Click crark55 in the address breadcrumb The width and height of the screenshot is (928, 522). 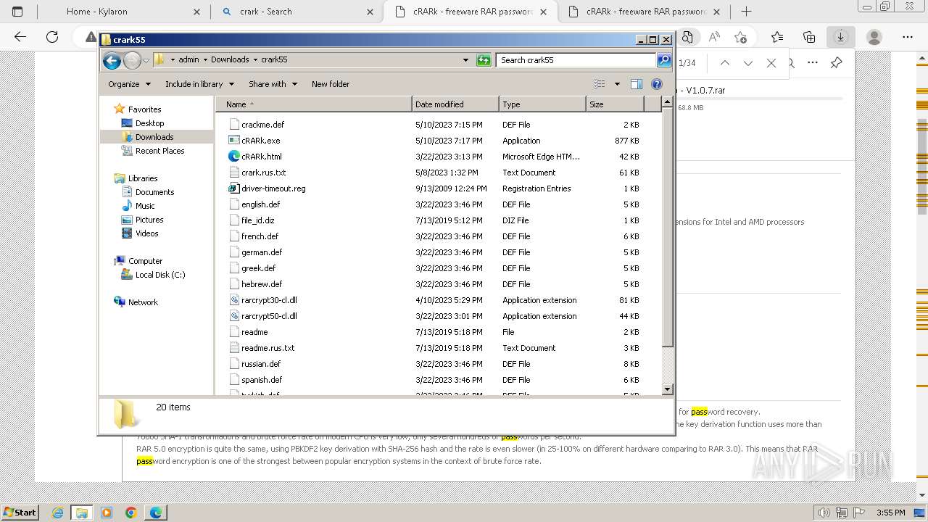pos(274,59)
